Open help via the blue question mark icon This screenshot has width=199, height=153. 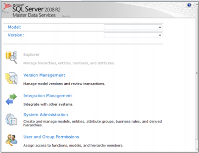[189, 5]
